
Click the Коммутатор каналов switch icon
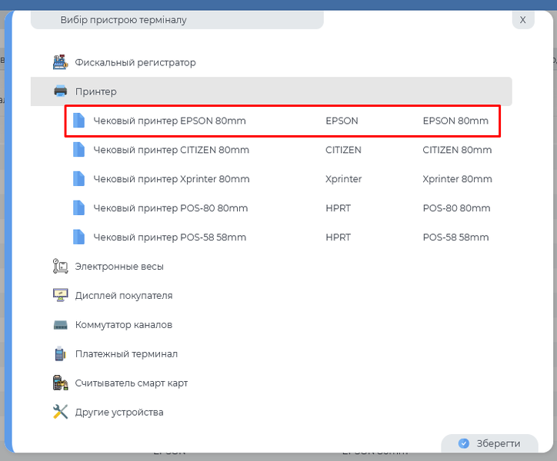click(x=61, y=325)
